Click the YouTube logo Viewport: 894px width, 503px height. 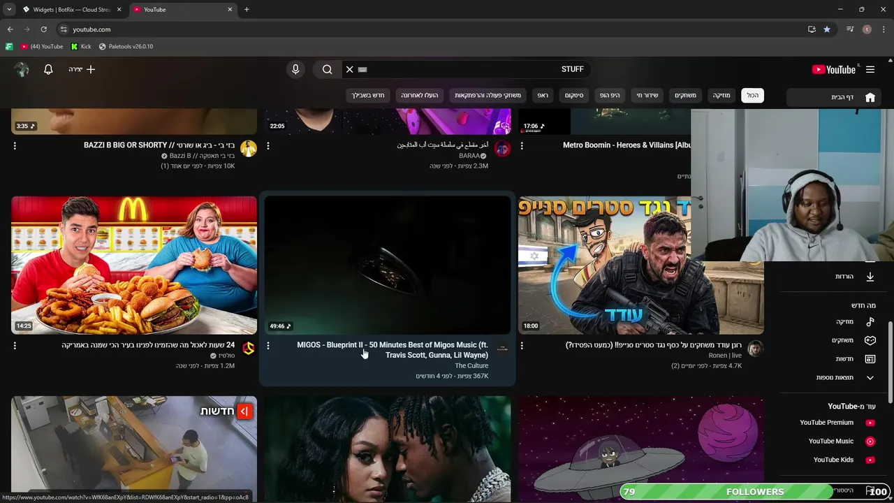click(x=834, y=69)
